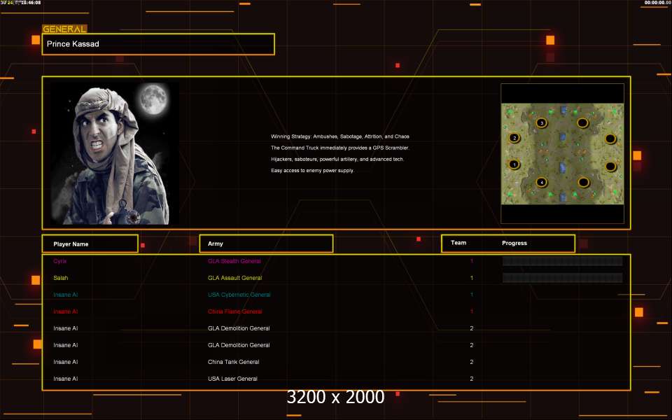Click the USA Cybernetic General army entry

239,295
